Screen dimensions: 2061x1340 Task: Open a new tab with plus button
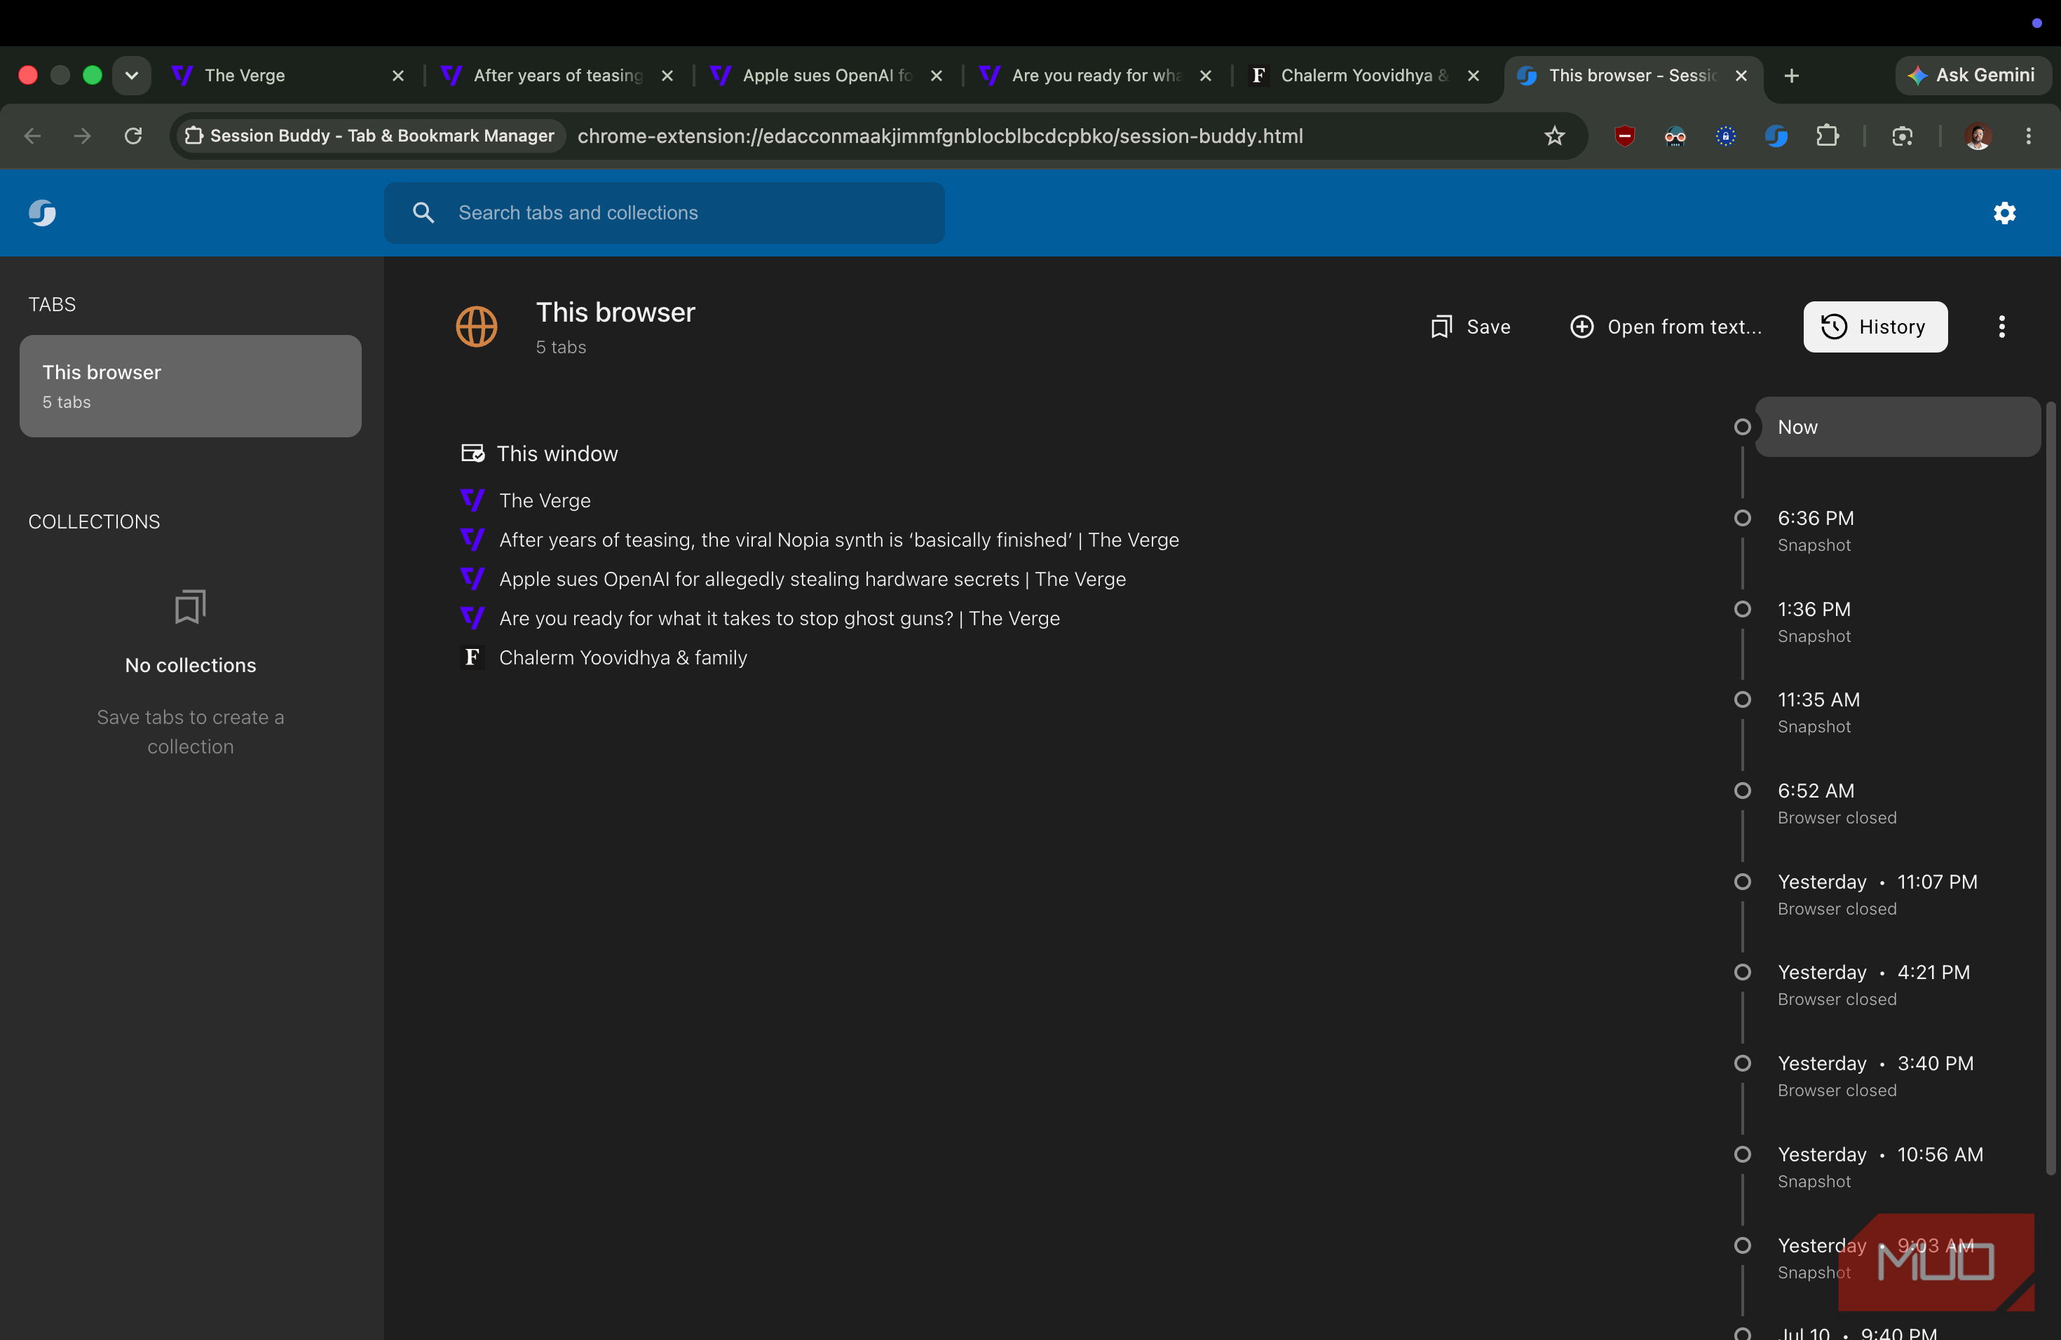coord(1792,75)
